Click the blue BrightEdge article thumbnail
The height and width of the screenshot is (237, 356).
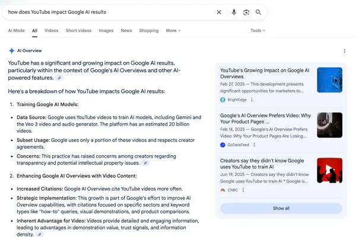pyautogui.click(x=330, y=80)
